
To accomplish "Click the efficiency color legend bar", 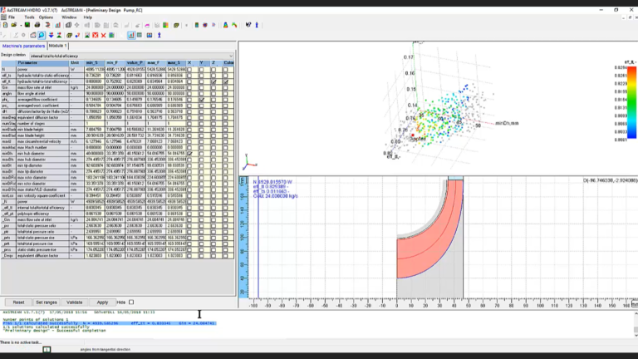I will tap(631, 103).
